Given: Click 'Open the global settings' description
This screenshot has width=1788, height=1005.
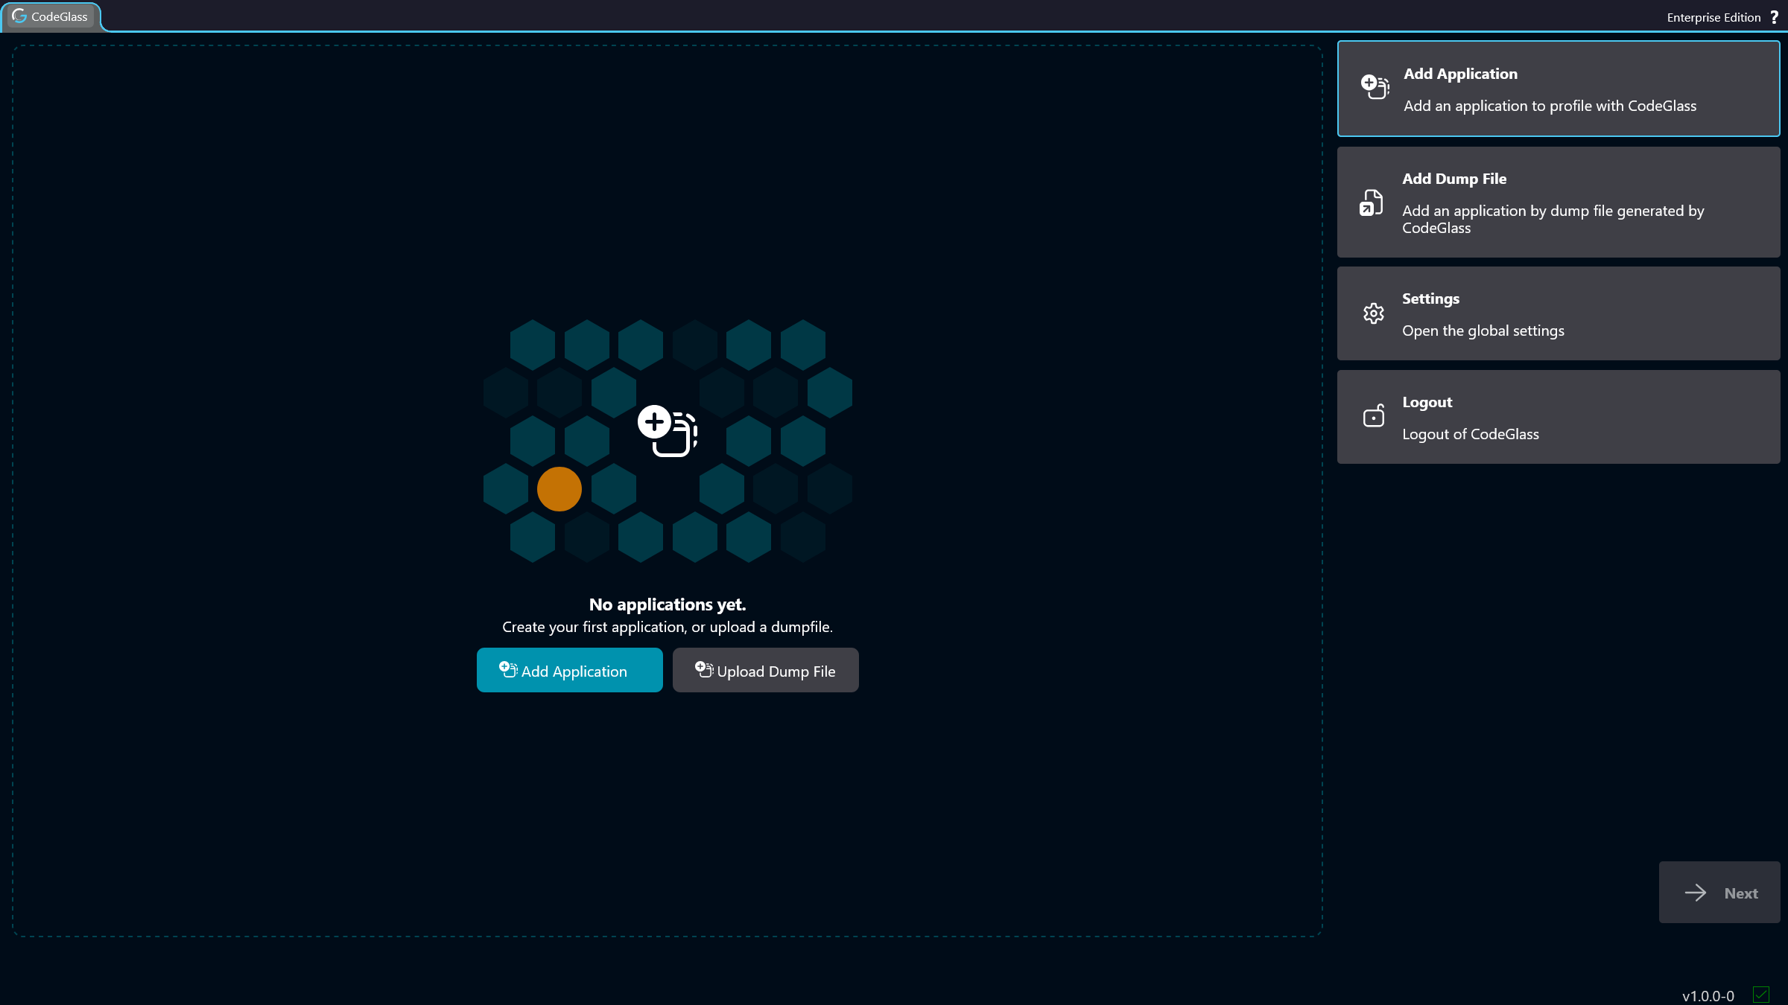Looking at the screenshot, I should click(1483, 331).
